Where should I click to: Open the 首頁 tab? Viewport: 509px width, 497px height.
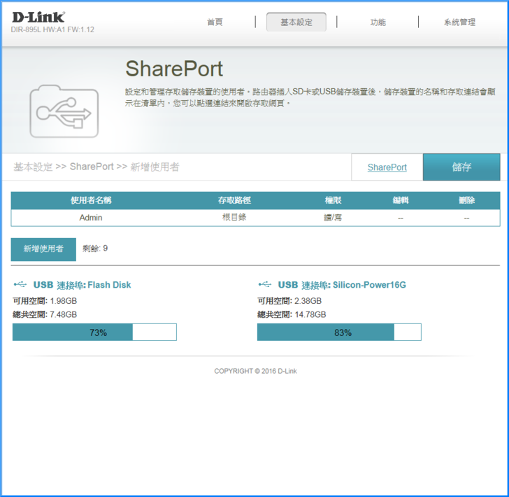pos(215,22)
